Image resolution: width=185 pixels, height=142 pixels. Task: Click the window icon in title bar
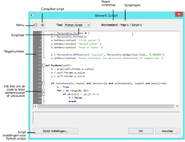[x=32, y=15]
